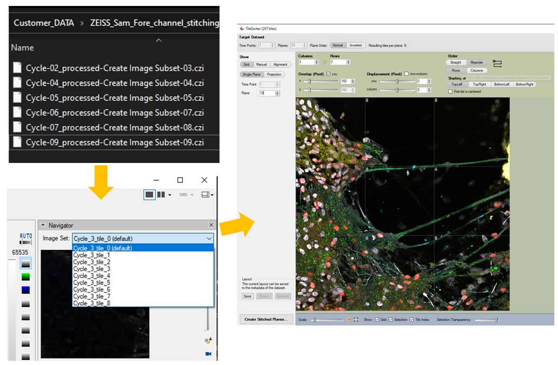Select the single image view icon
This screenshot has width=558, height=365.
click(x=150, y=195)
